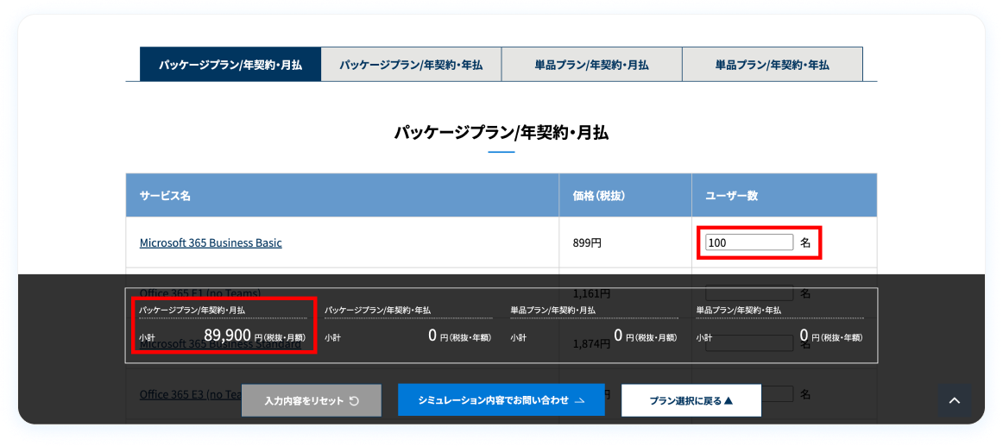Open Microsoft 365 Business Basic link
This screenshot has width=1003, height=446.
click(x=211, y=242)
